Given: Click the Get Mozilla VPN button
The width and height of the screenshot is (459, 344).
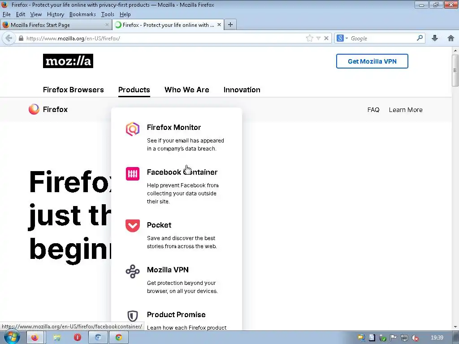Looking at the screenshot, I should click(372, 61).
